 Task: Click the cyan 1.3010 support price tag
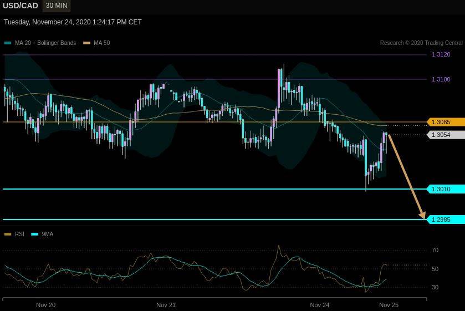point(446,189)
